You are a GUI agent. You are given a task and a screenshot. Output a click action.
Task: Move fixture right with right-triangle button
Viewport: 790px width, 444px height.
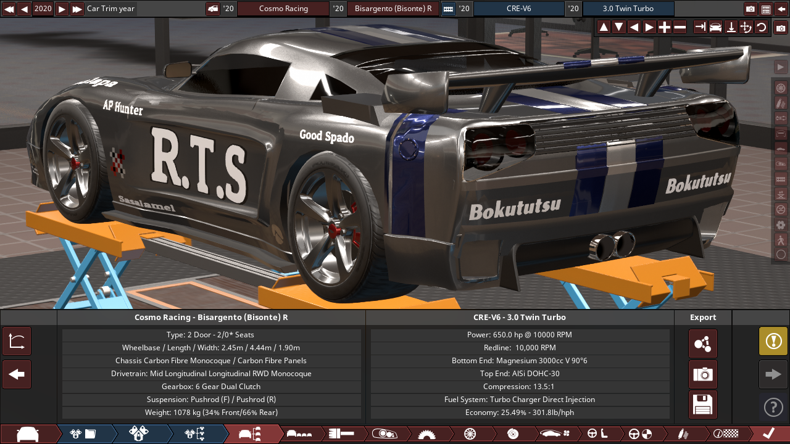pos(649,27)
